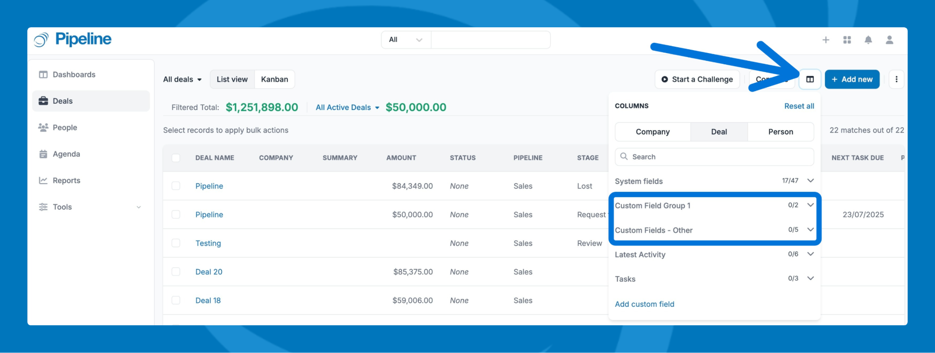935x353 pixels.
Task: Open the Pipeline deal with Lost stage
Action: pos(209,186)
